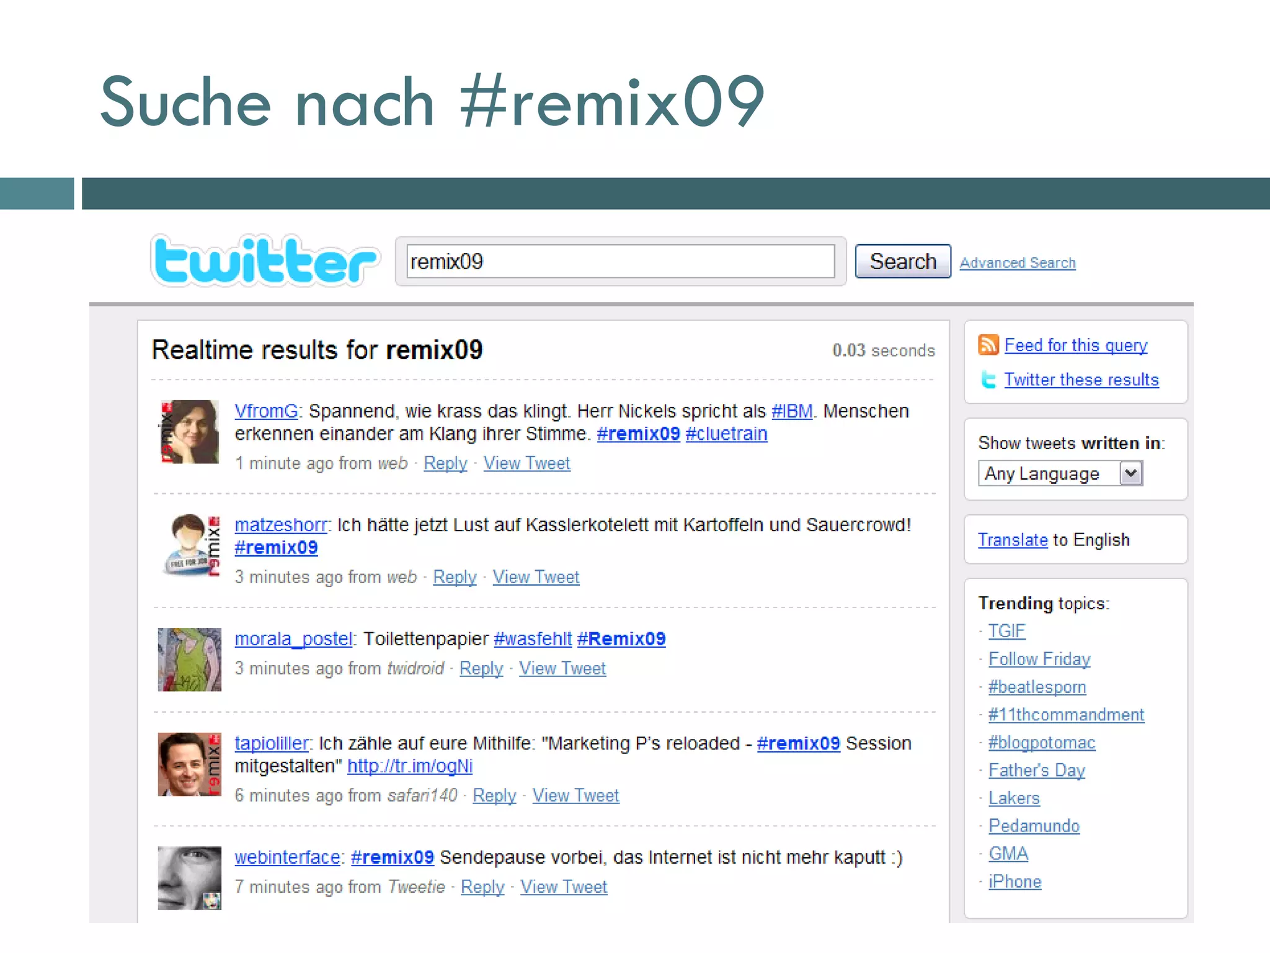Open the http://tr.im/ogNi link
The height and width of the screenshot is (953, 1270).
[410, 766]
